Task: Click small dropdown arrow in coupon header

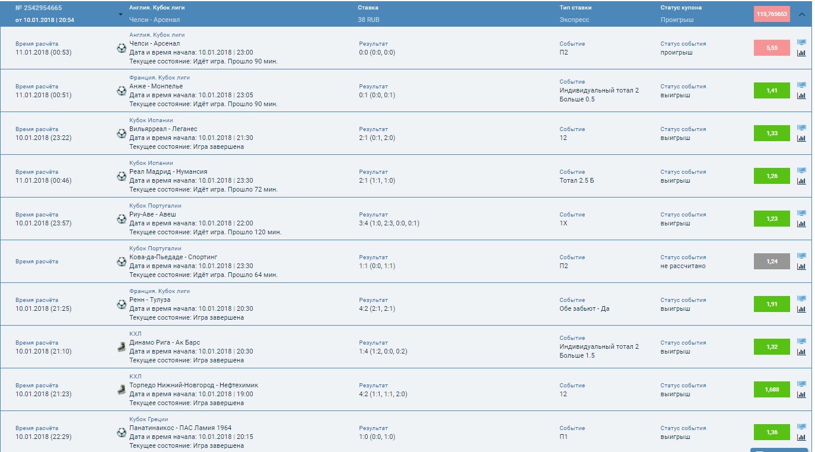Action: coord(121,14)
